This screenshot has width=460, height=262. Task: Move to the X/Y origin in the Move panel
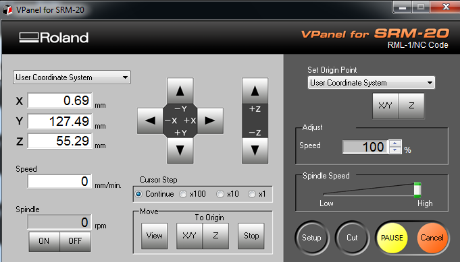pyautogui.click(x=189, y=236)
